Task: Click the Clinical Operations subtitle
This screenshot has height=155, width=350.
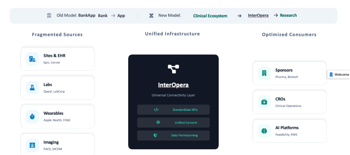Action: (x=288, y=106)
